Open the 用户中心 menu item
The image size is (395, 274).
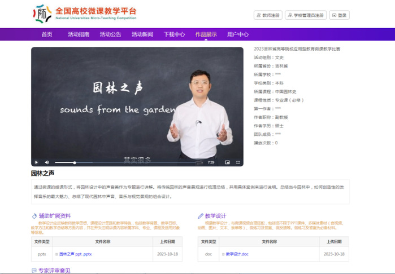point(238,34)
